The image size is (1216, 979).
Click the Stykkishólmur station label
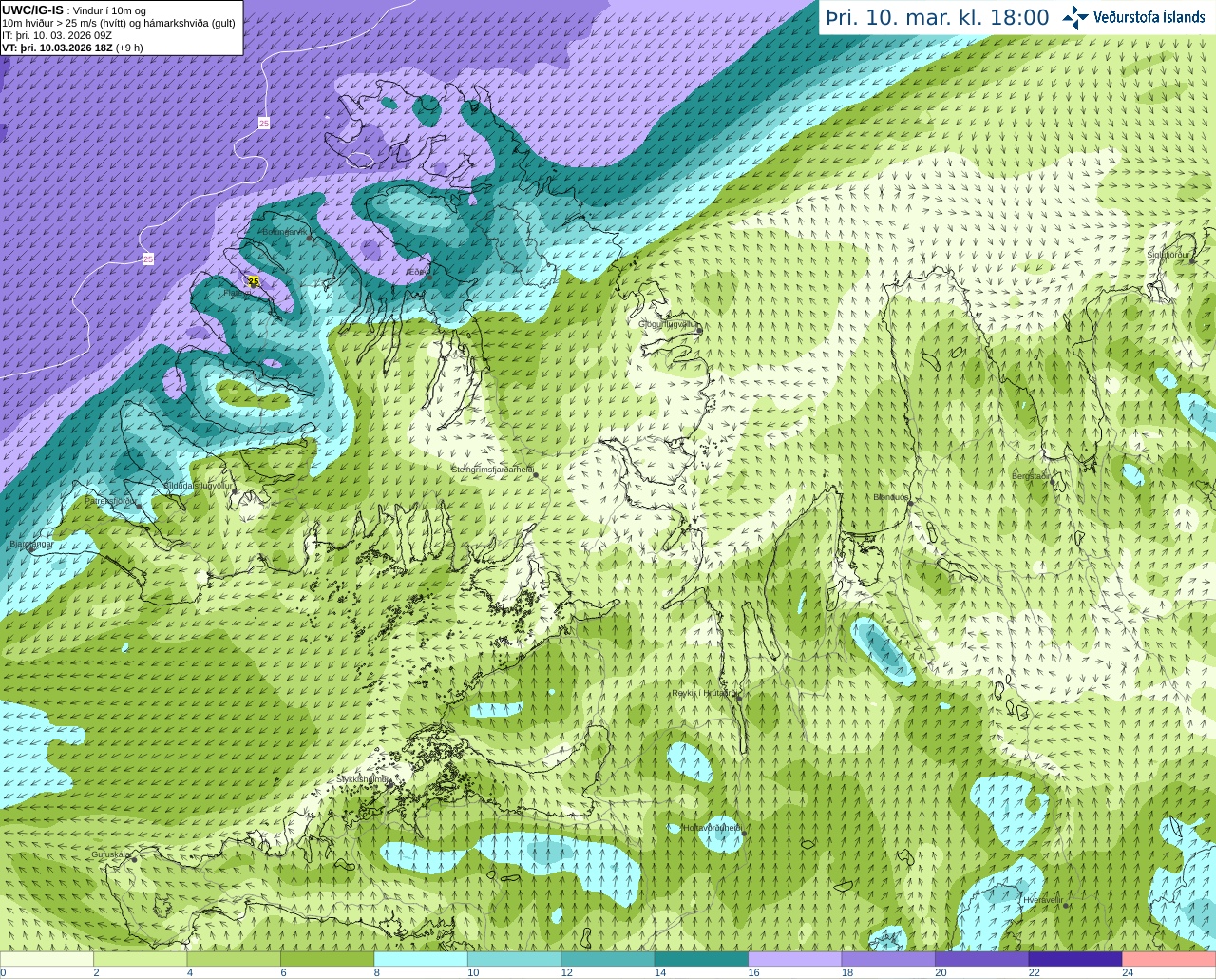362,778
